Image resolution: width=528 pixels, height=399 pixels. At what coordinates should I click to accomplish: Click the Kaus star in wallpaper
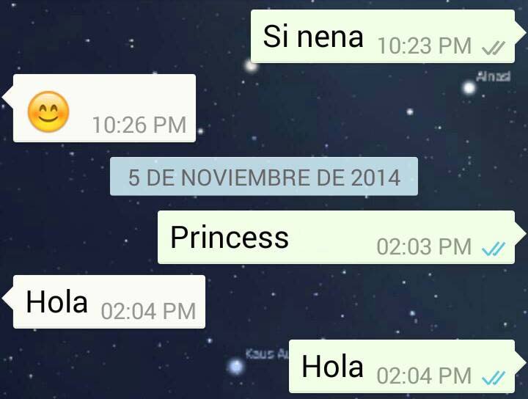(235, 366)
